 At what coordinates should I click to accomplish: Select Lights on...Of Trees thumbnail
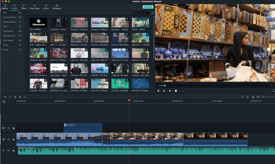(x=120, y=53)
